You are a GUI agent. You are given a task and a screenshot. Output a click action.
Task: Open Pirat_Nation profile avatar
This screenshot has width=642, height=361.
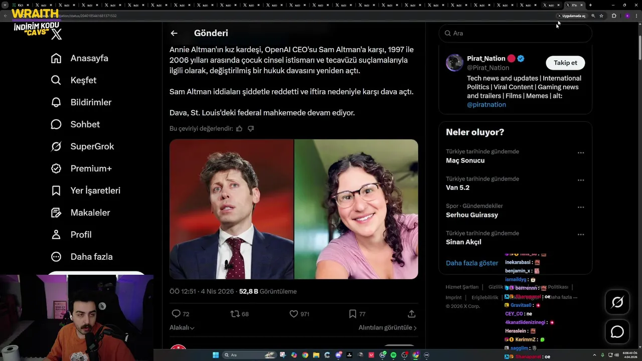[x=454, y=63]
